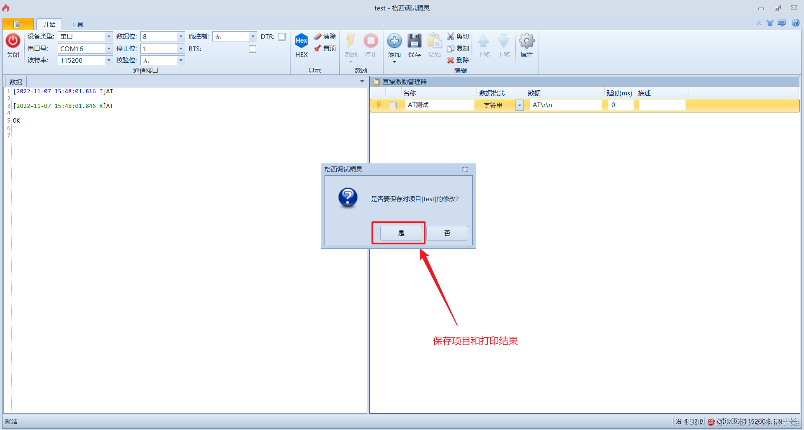Click the 粘贴 clipboard icon

pos(435,41)
